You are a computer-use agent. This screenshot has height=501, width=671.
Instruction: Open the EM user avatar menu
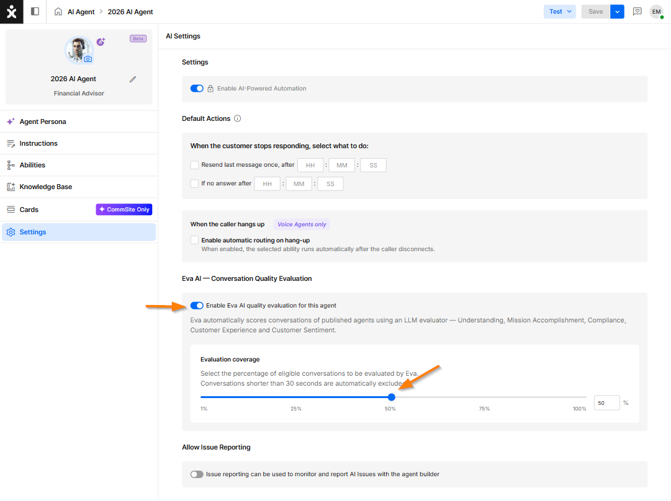coord(657,12)
